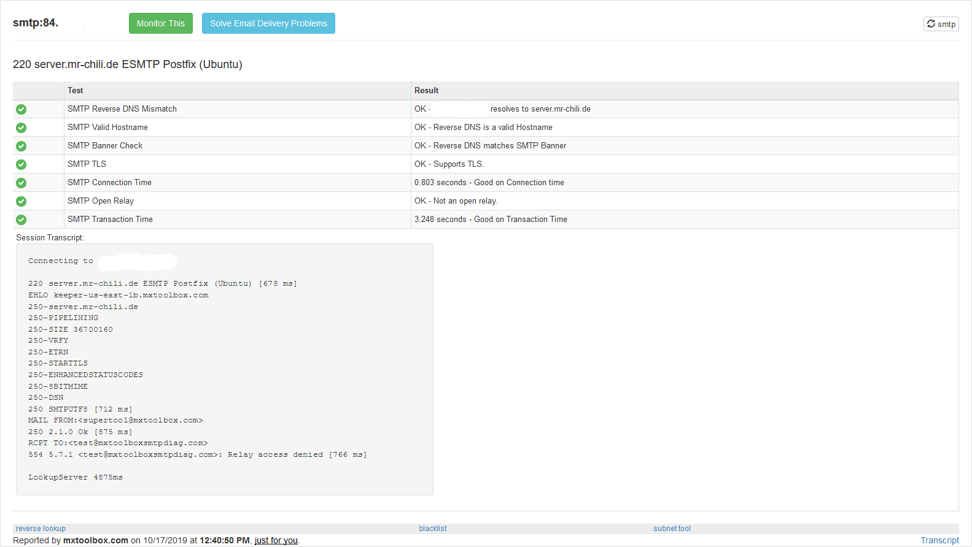Open the reverse lookup link
This screenshot has height=547, width=972.
[41, 529]
